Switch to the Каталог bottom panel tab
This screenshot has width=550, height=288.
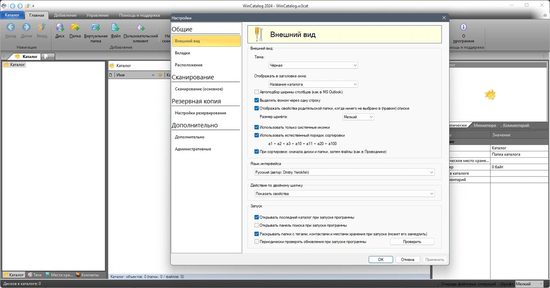coord(14,275)
